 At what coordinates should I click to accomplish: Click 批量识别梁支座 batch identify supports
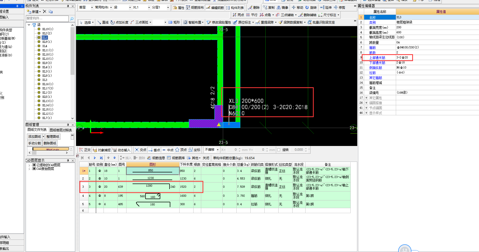coord(321,22)
